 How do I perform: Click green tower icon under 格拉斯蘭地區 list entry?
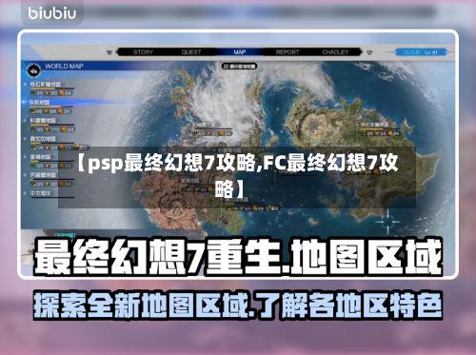(x=33, y=92)
